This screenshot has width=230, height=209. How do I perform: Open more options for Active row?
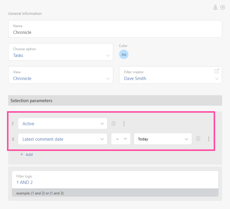tap(124, 123)
